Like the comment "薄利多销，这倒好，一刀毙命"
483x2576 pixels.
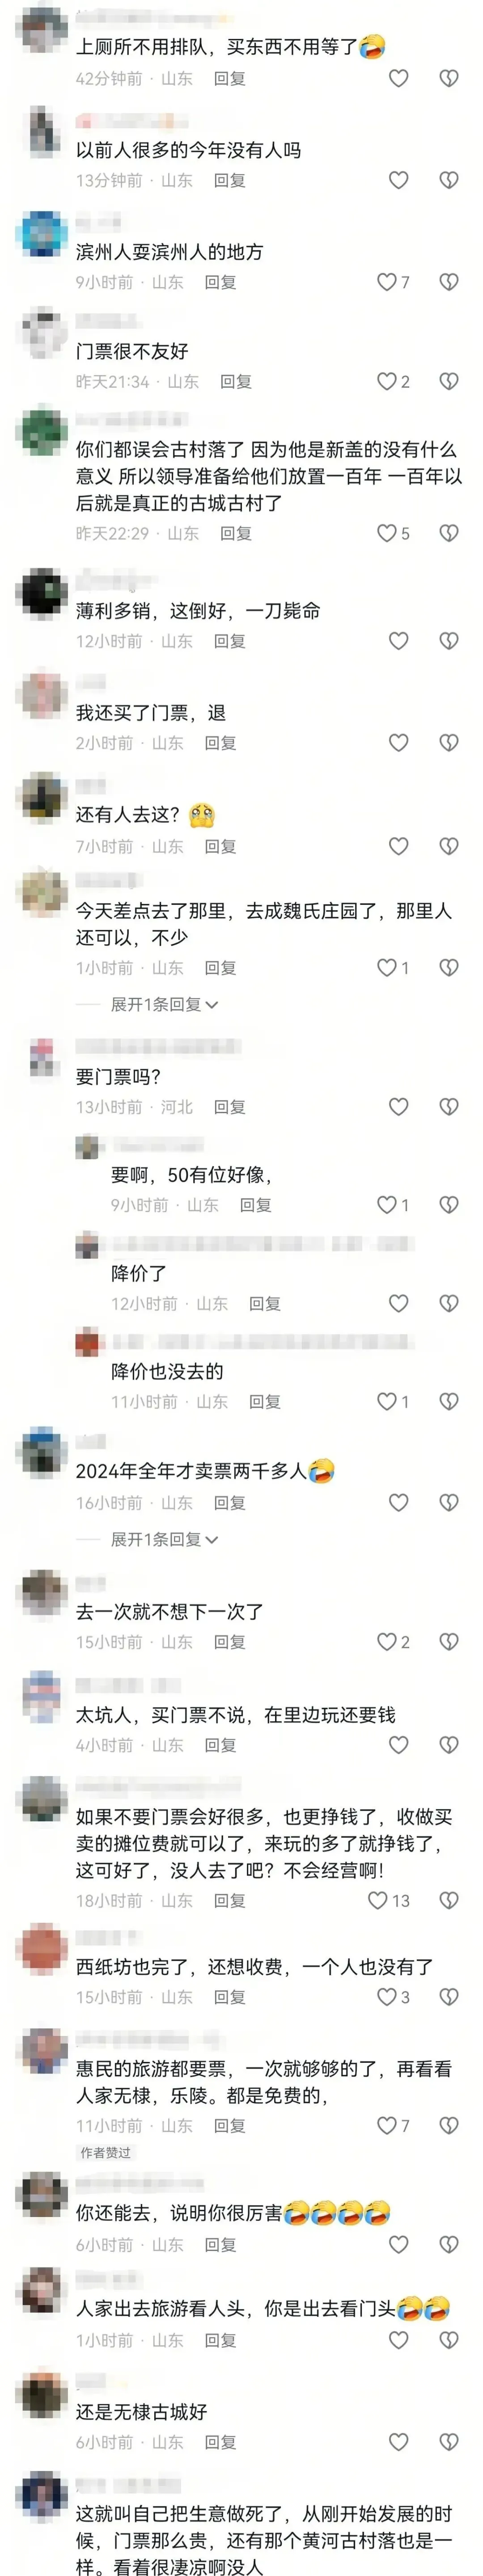point(399,641)
